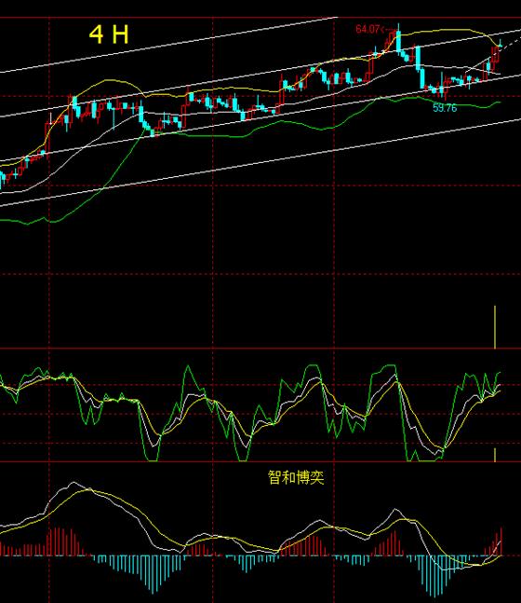The width and height of the screenshot is (521, 603).
Task: Click the tall yellow bar in the empty middle panel
Action: [x=495, y=327]
